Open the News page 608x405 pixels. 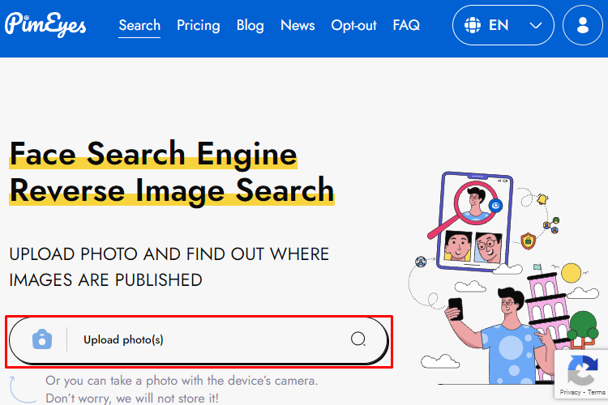coord(298,25)
